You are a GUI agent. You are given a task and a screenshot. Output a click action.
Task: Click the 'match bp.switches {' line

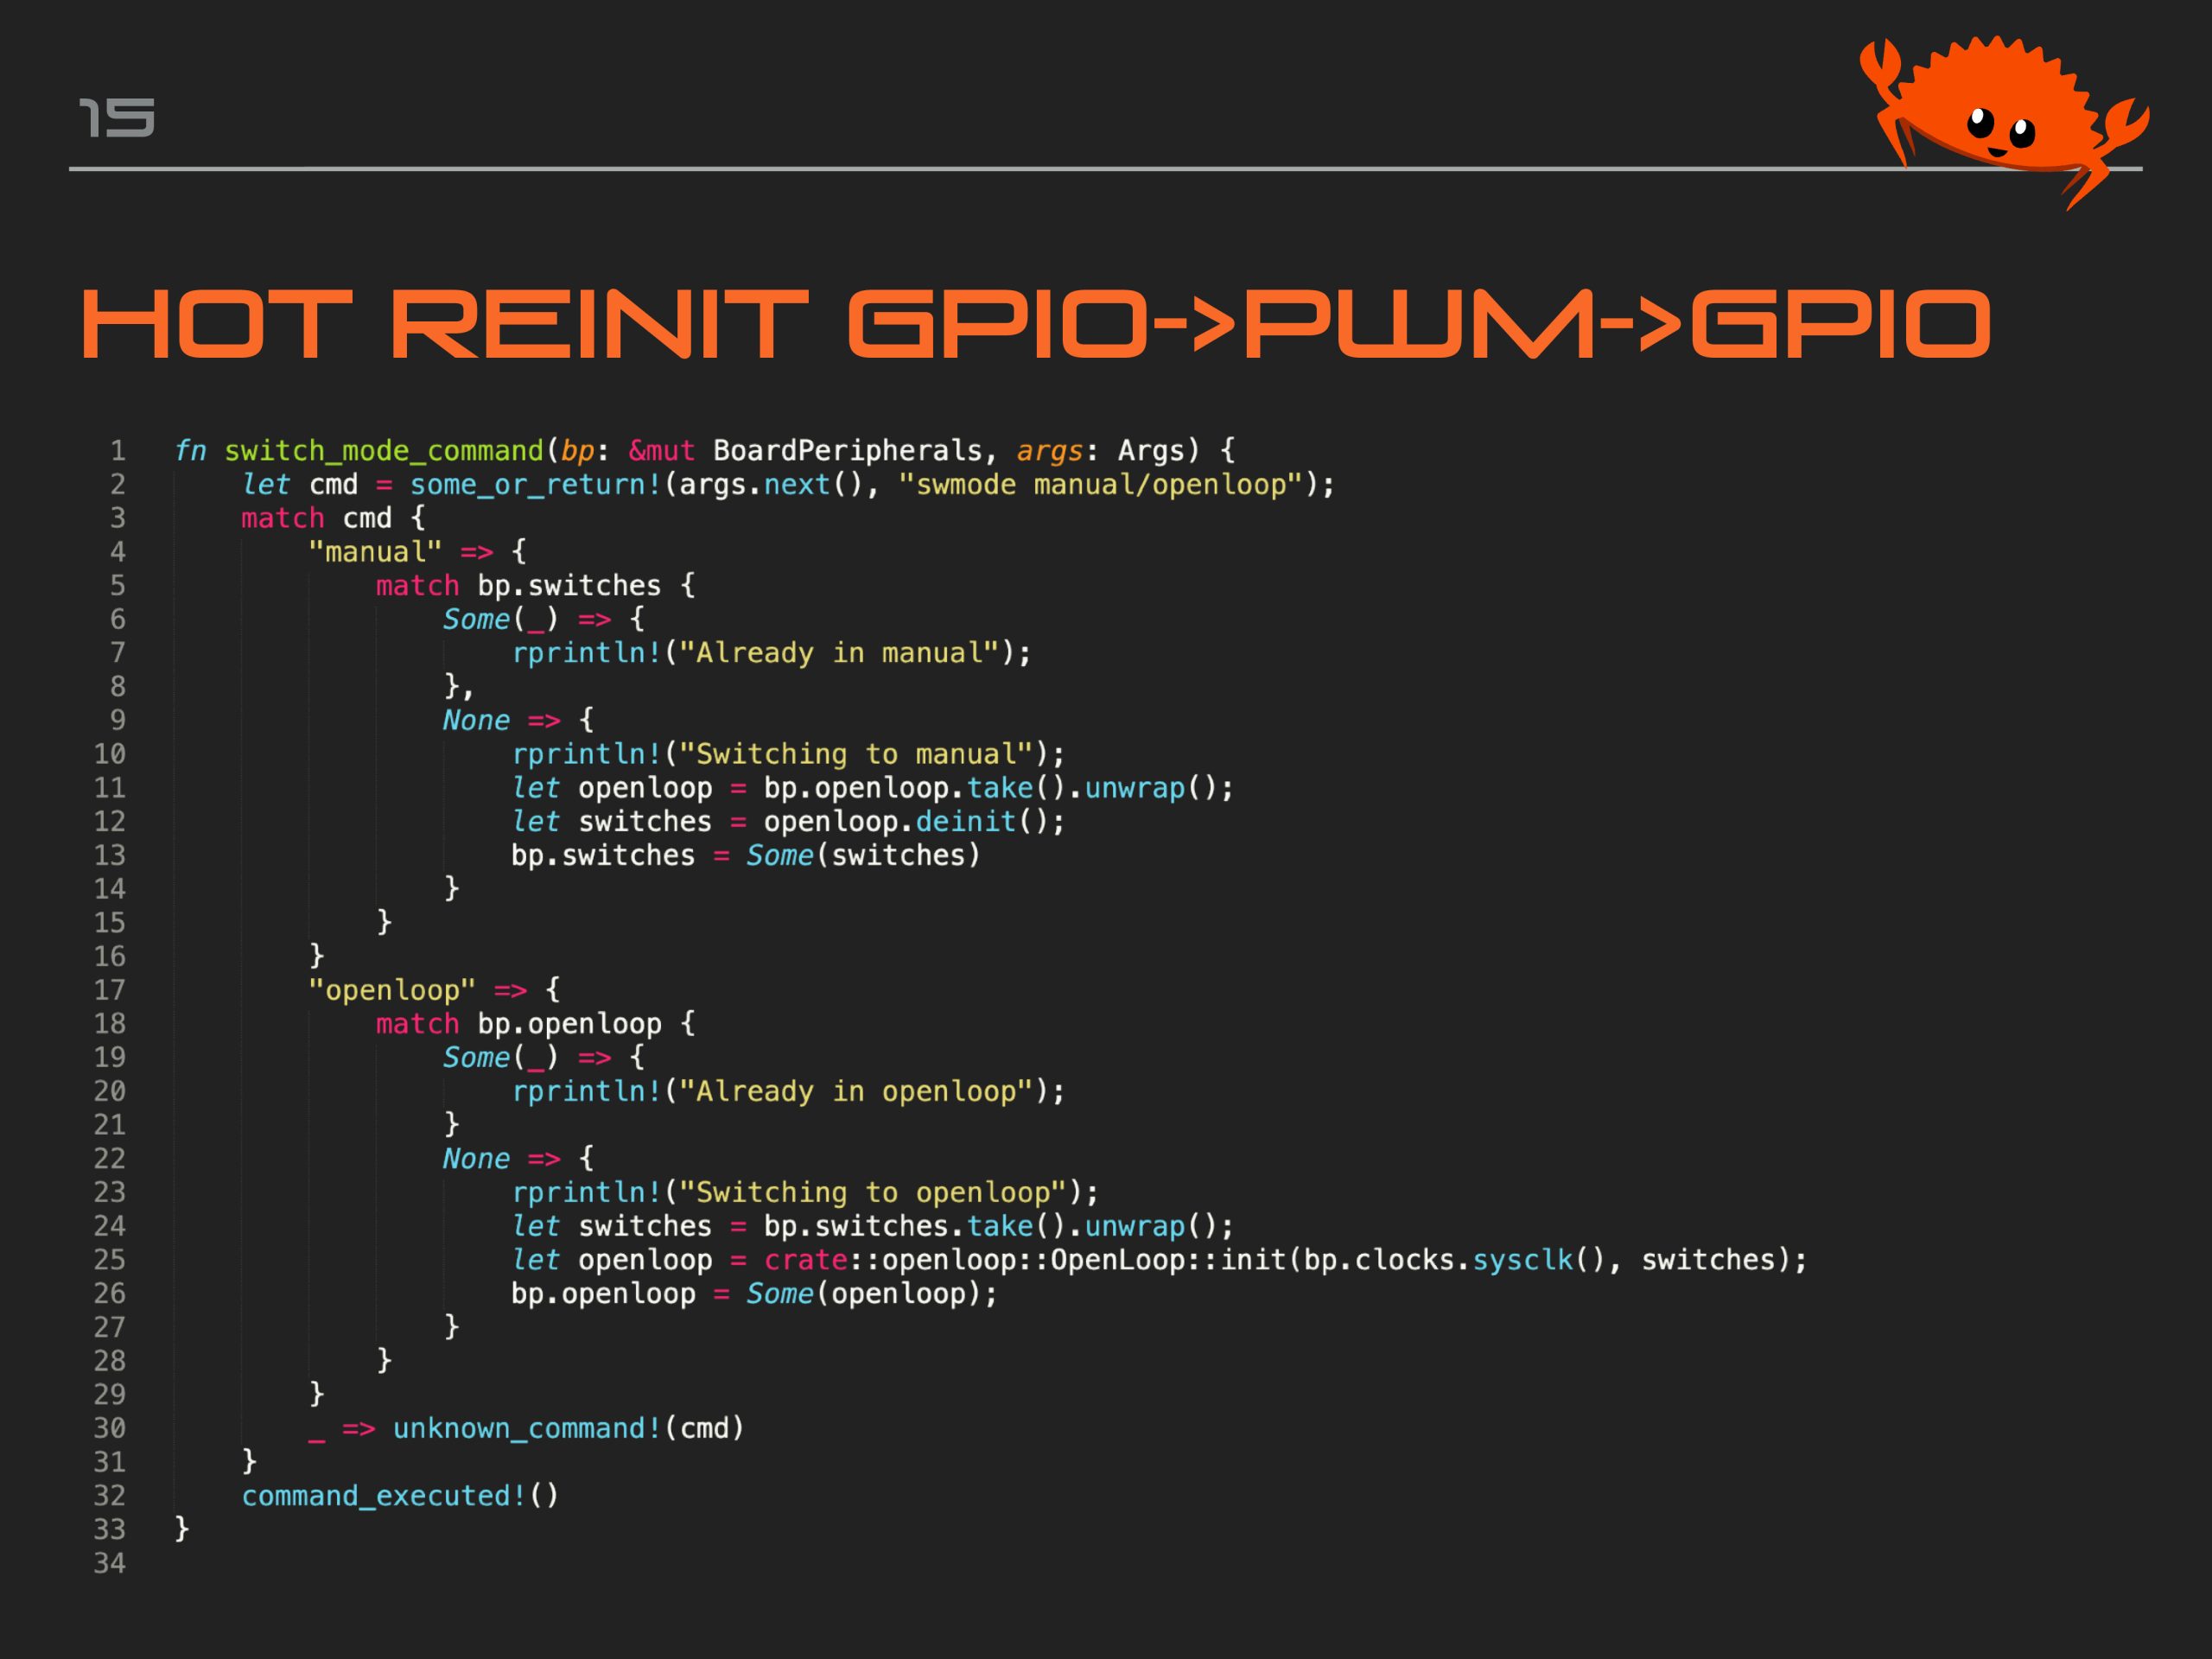pyautogui.click(x=535, y=586)
